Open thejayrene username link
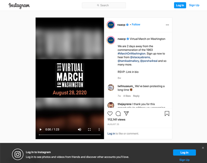This screenshot has width=207, height=163. [x=125, y=104]
